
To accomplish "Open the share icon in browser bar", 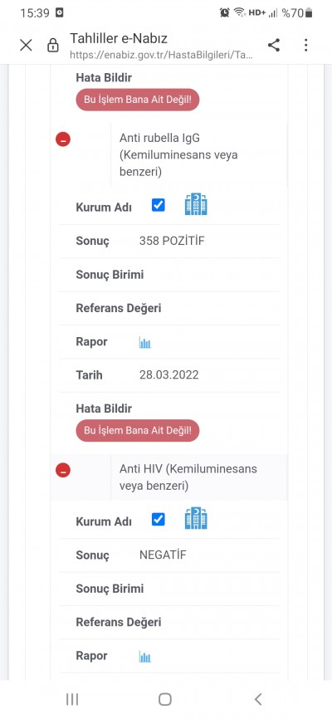I will [x=274, y=45].
